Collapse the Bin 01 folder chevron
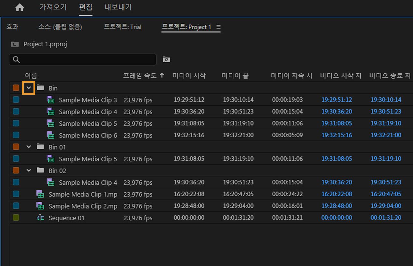This screenshot has height=266, width=413. (x=29, y=147)
